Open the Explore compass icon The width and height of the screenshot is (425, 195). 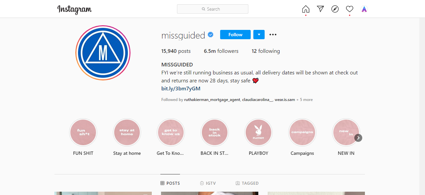[335, 9]
